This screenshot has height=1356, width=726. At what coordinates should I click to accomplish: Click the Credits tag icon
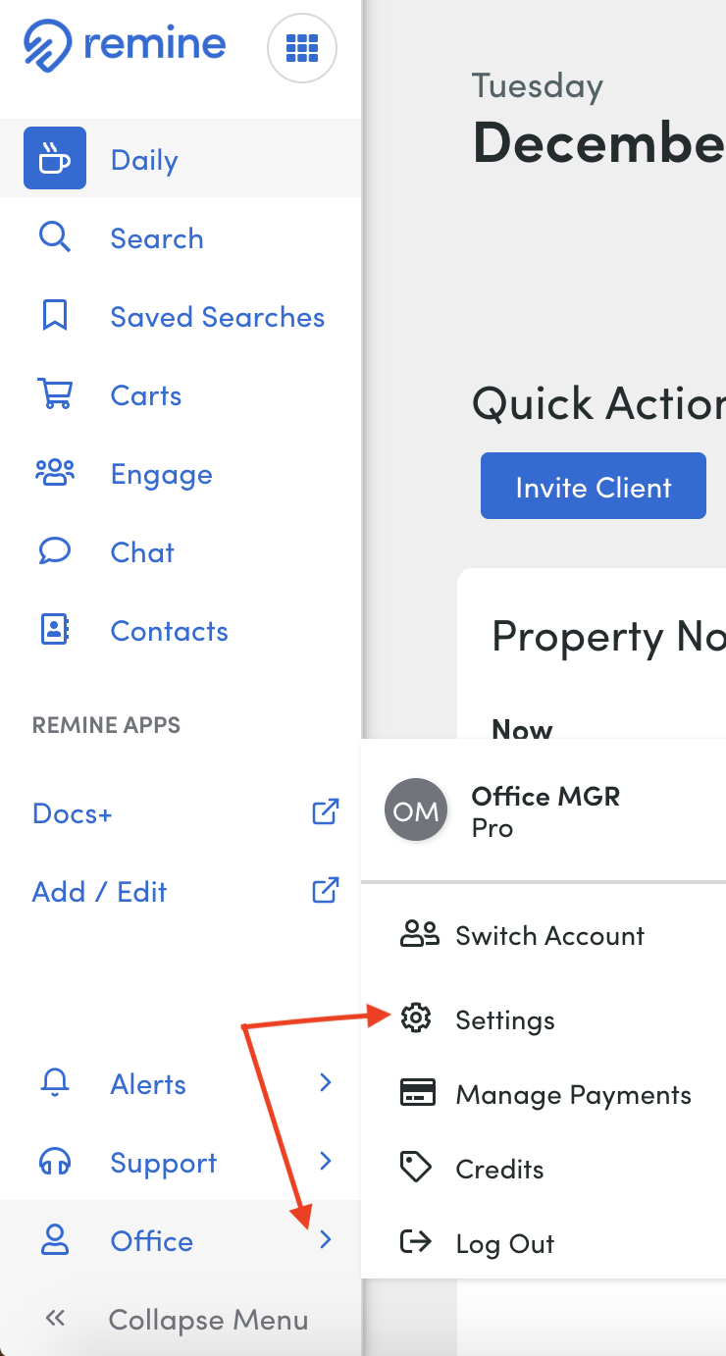point(416,1168)
